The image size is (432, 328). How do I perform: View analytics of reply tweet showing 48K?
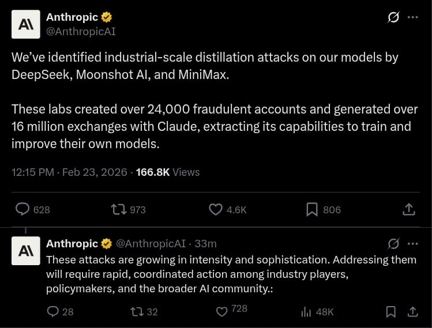click(x=306, y=312)
